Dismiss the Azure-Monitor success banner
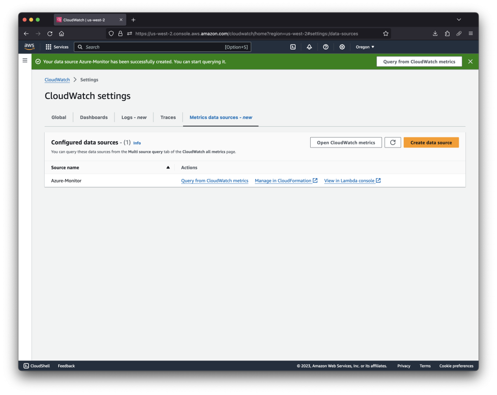497x395 pixels. pos(470,61)
